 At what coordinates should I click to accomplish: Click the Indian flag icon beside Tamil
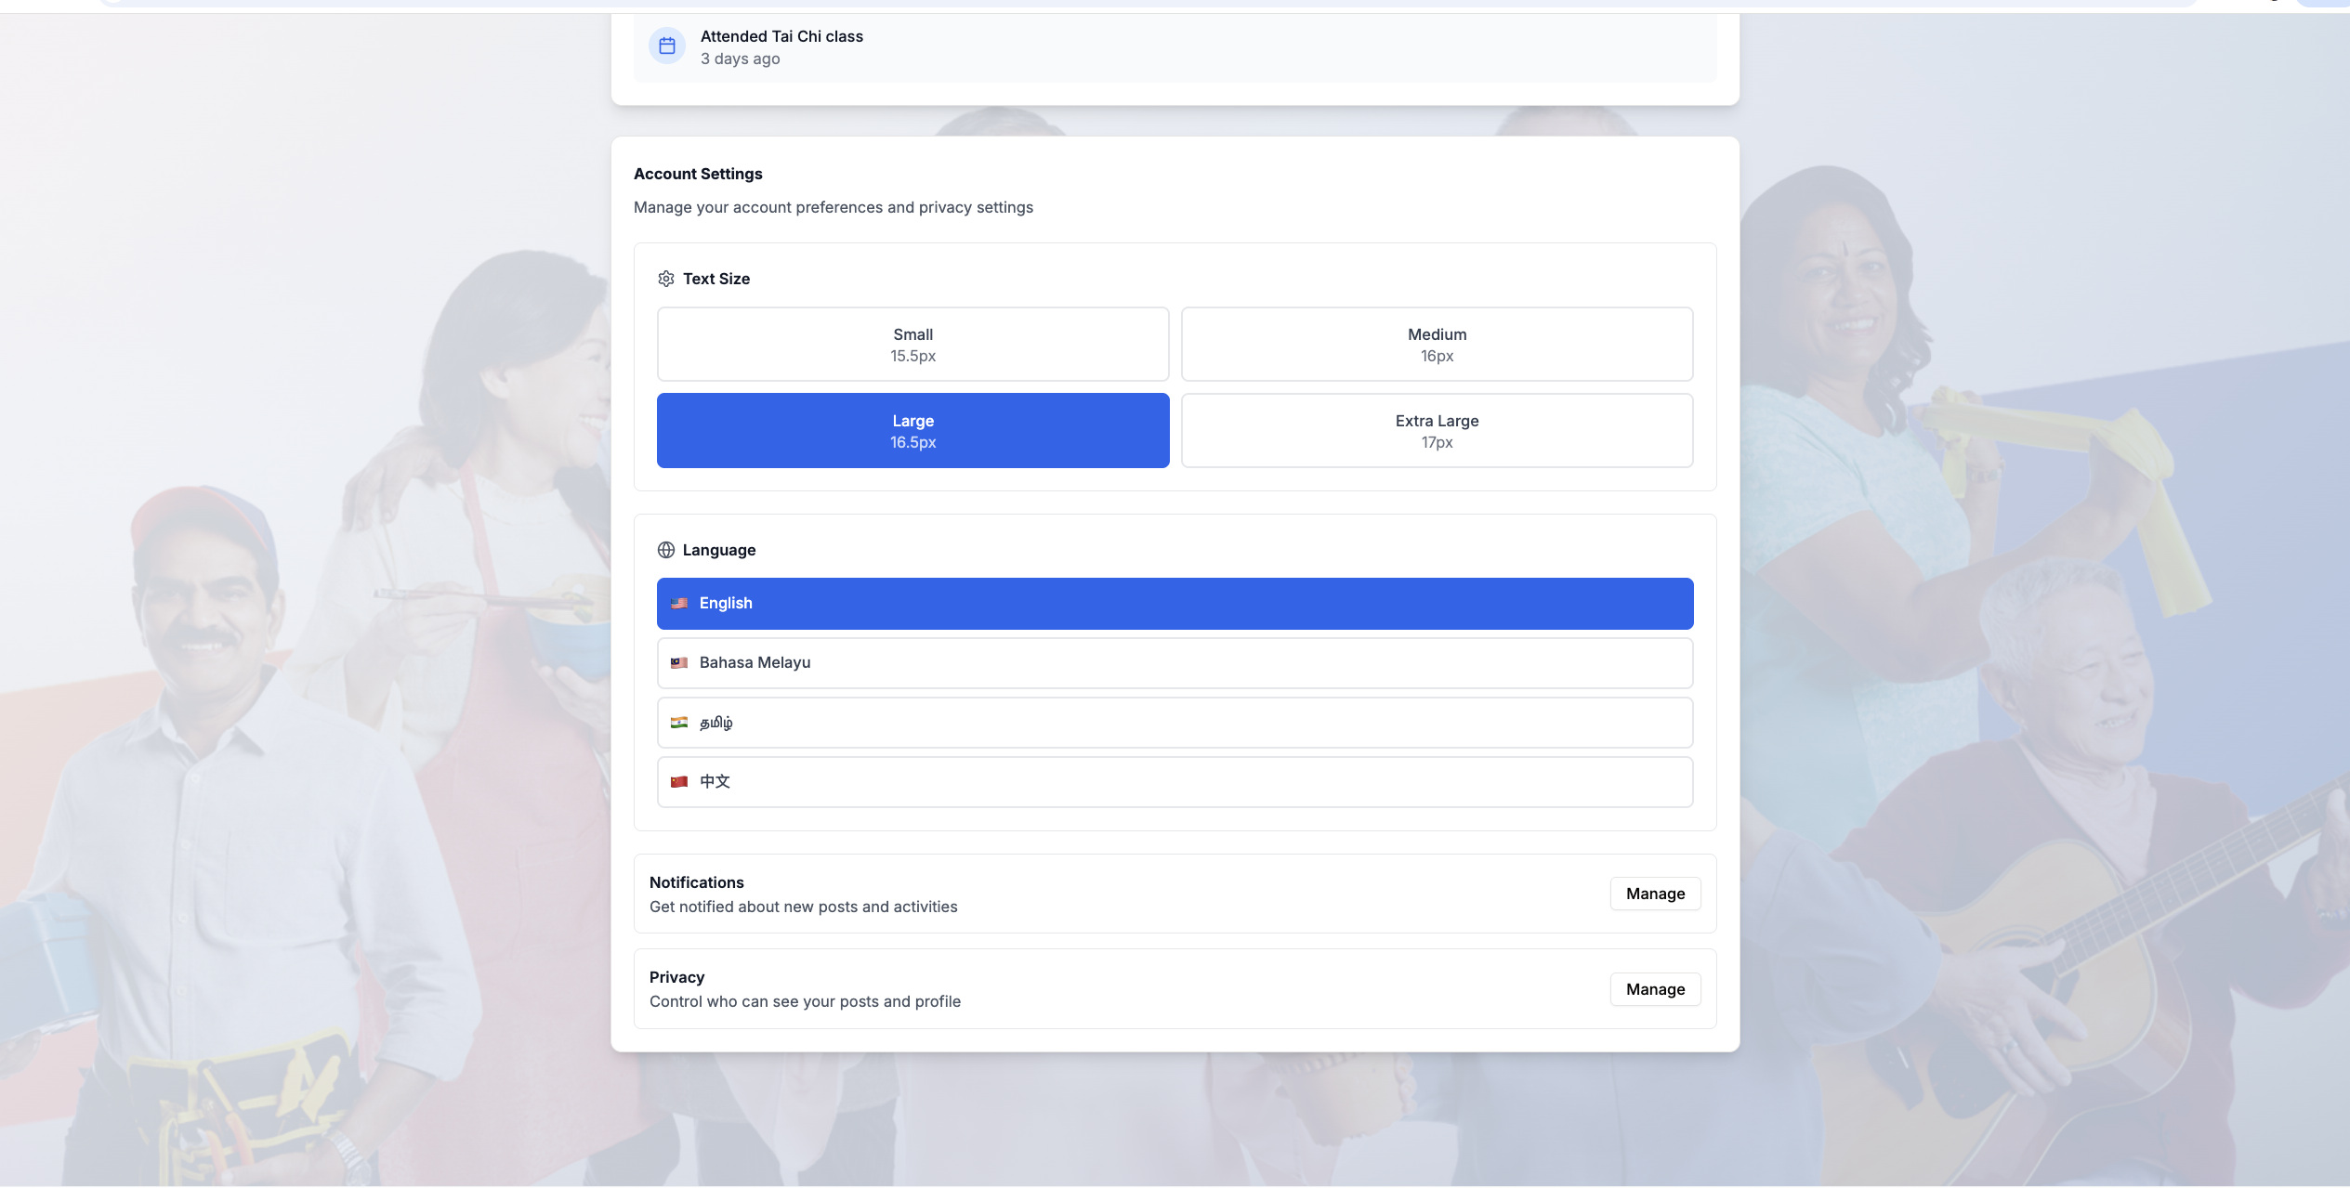[x=679, y=722]
